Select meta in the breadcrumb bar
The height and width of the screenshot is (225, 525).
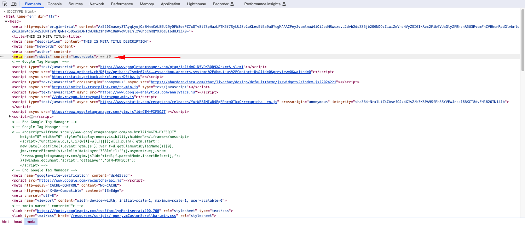pyautogui.click(x=31, y=221)
